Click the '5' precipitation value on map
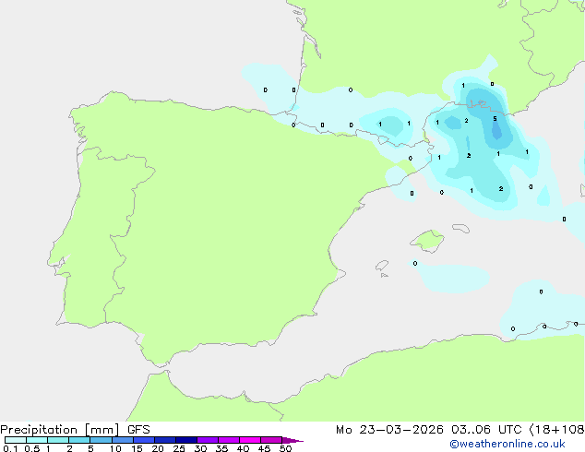 click(x=495, y=119)
